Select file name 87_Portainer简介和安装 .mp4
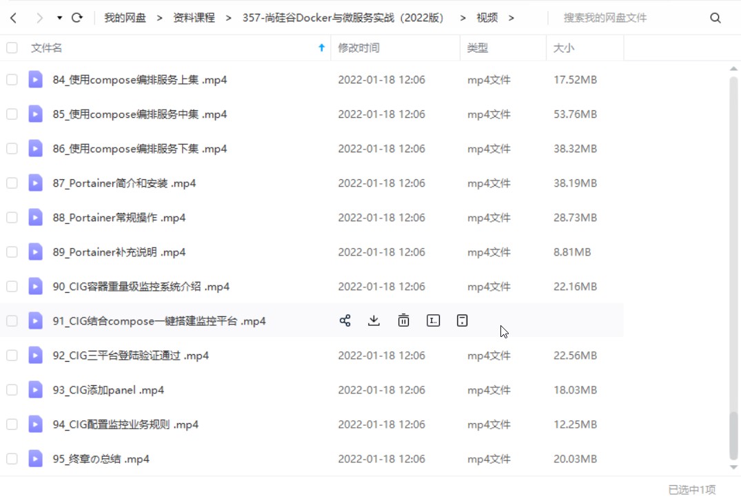741x503 pixels. click(x=124, y=183)
